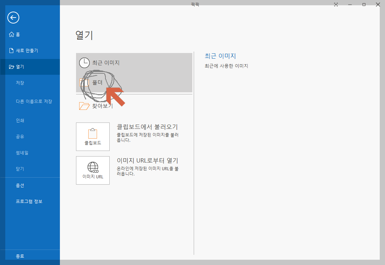Click the 클립보드 clipboard icon tile
Image resolution: width=385 pixels, height=265 pixels.
tap(92, 137)
